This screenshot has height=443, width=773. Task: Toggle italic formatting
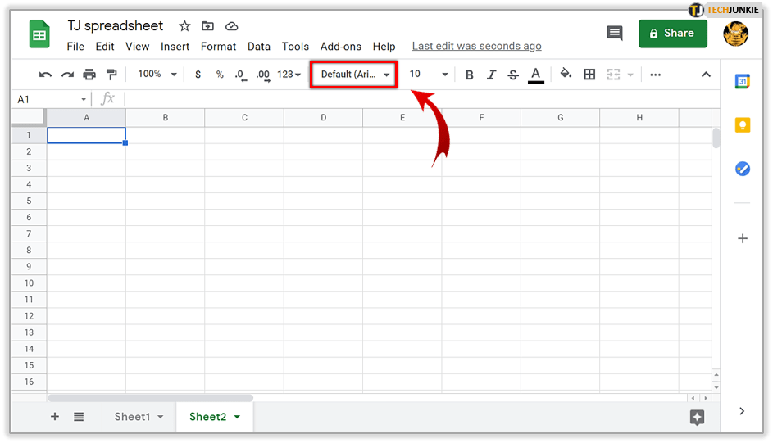coord(491,75)
